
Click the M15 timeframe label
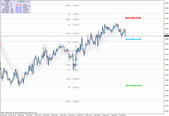(x=7, y=3)
